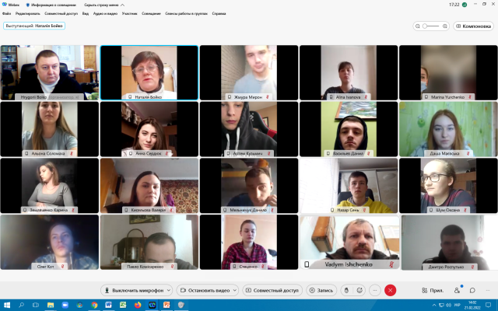Select Vadym Ishchenko video tile
This screenshot has width=498, height=311.
[x=349, y=243]
